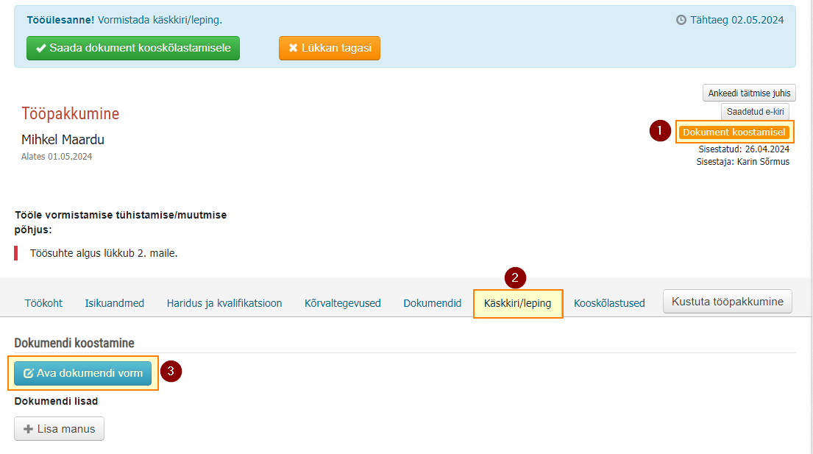Click the plus icon on Lisa manus
Viewport: 813px width, 454px height.
[x=29, y=429]
